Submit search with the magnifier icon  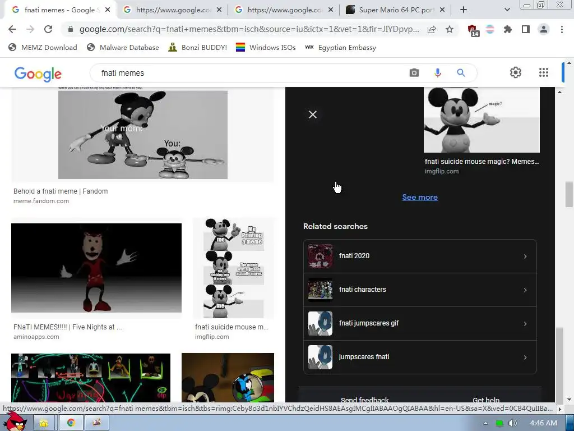(461, 73)
